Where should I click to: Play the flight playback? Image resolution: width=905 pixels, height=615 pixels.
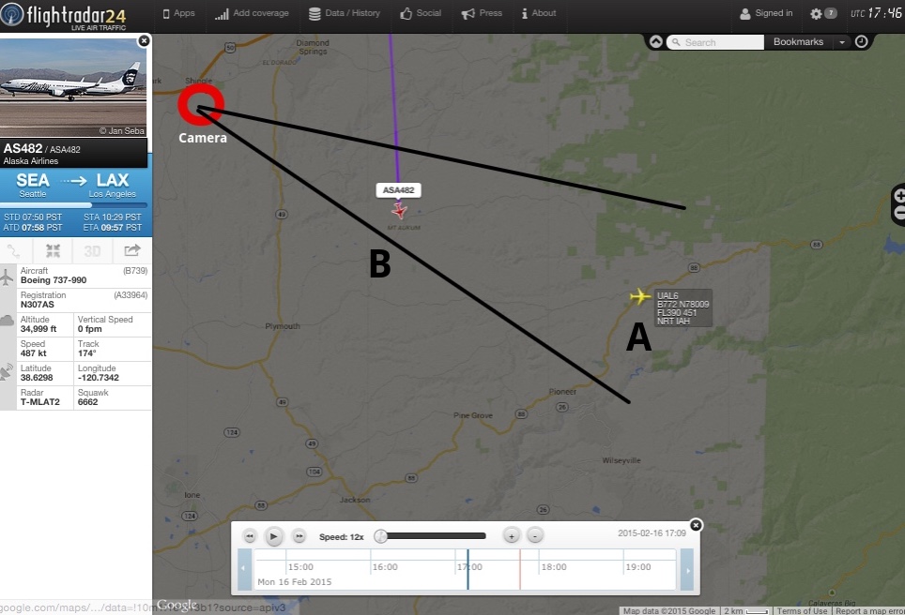[273, 536]
